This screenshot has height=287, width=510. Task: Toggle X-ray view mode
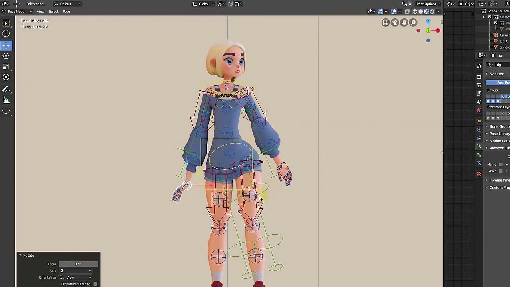(407, 11)
